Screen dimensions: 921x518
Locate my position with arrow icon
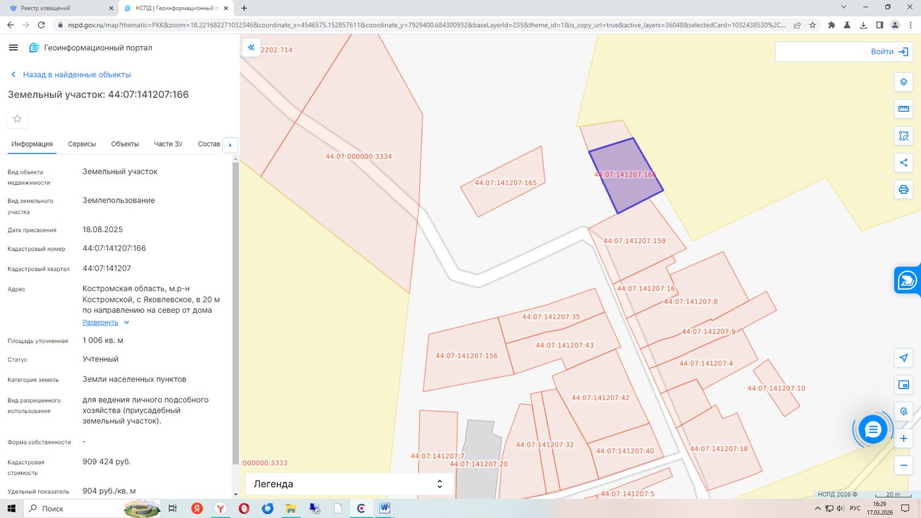pos(903,358)
